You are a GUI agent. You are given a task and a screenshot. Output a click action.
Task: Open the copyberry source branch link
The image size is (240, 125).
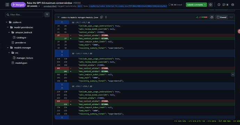pyautogui.click(x=128, y=6)
